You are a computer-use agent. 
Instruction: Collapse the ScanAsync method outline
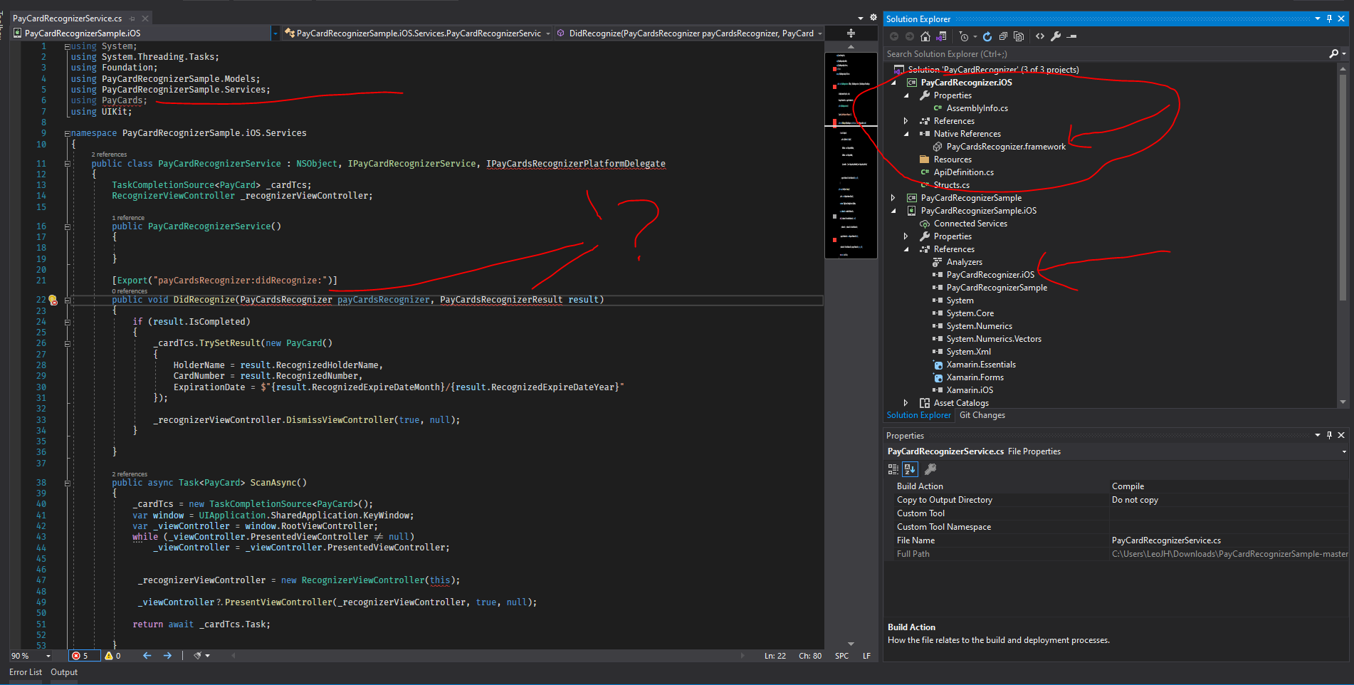pos(68,483)
